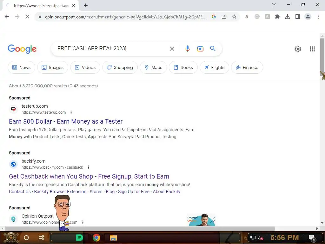
Task: Filter results by Images
Action: point(53,67)
